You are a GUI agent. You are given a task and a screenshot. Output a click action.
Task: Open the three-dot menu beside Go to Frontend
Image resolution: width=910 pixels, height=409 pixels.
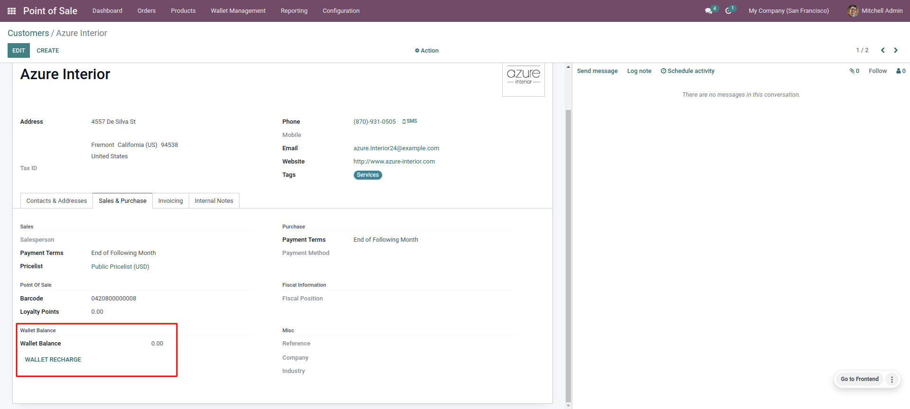point(892,379)
